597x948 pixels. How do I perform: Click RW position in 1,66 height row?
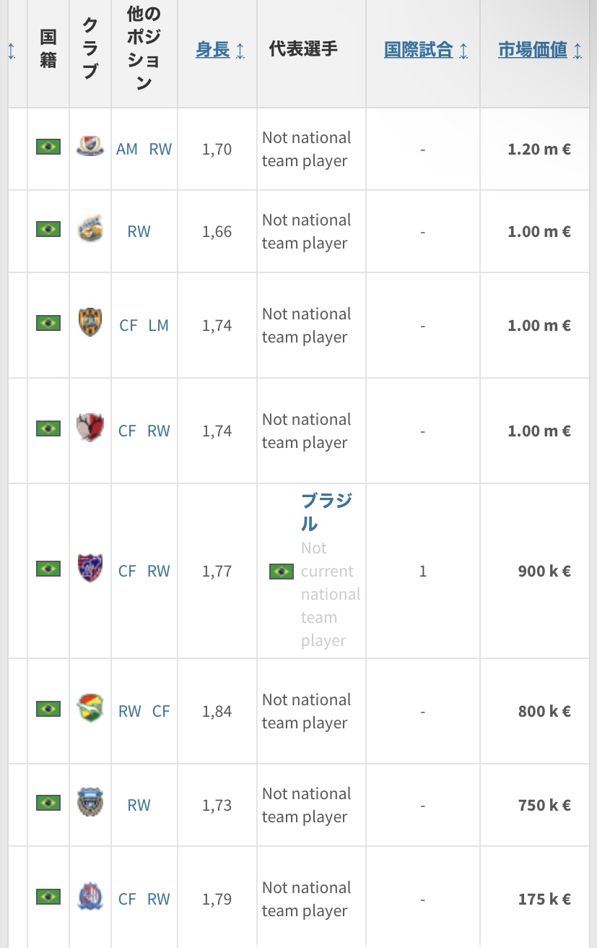click(139, 231)
